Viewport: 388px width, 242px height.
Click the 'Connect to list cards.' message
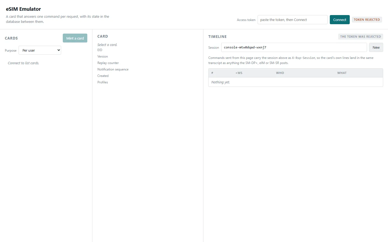pyautogui.click(x=23, y=63)
